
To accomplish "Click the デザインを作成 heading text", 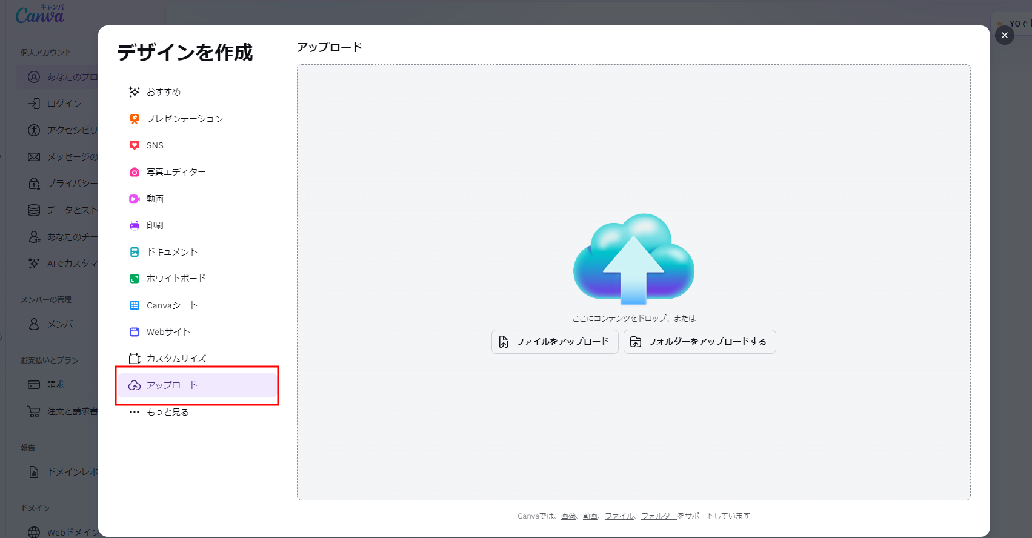I will pyautogui.click(x=185, y=53).
